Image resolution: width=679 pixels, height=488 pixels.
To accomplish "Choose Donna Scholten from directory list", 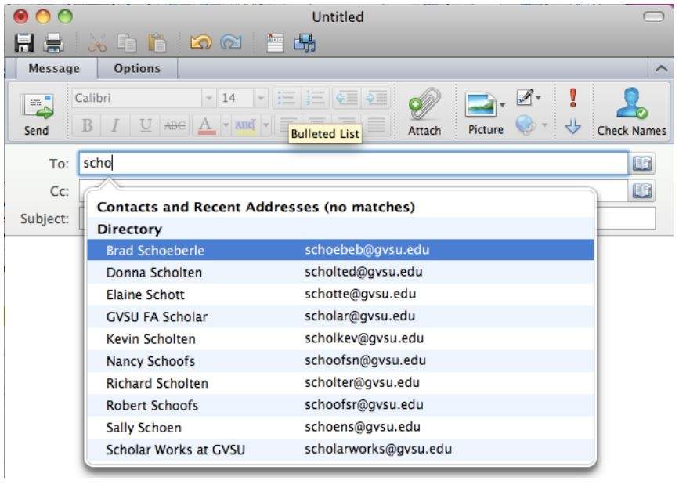I will coord(154,273).
